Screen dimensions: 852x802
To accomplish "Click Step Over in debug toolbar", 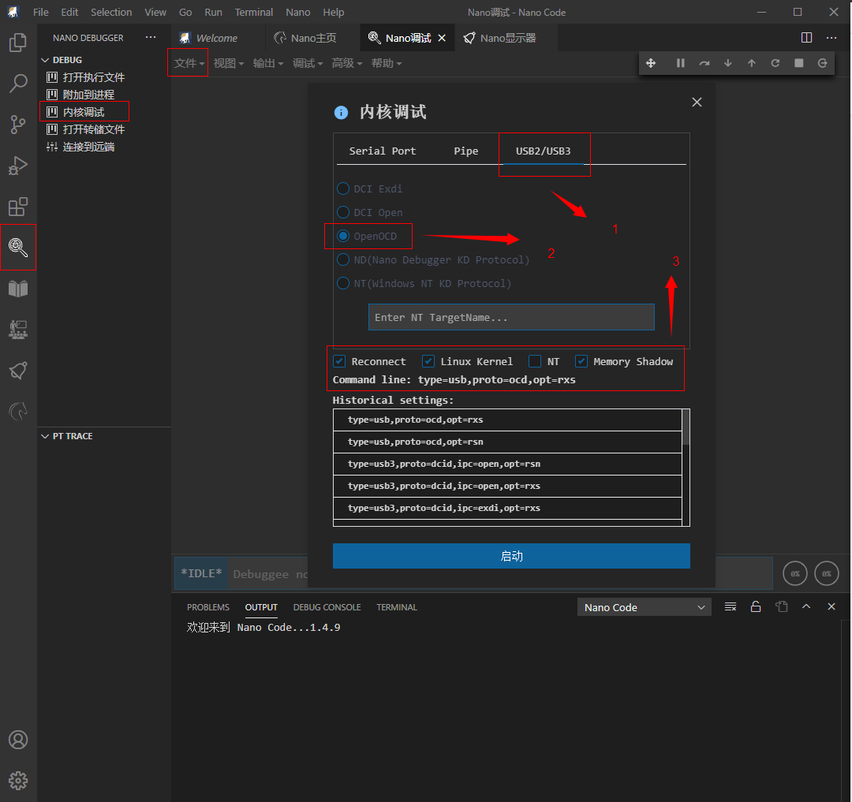I will [704, 64].
